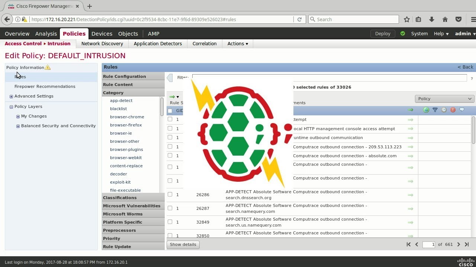Click the Back link in Rules header
Image resolution: width=476 pixels, height=267 pixels.
coord(465,67)
